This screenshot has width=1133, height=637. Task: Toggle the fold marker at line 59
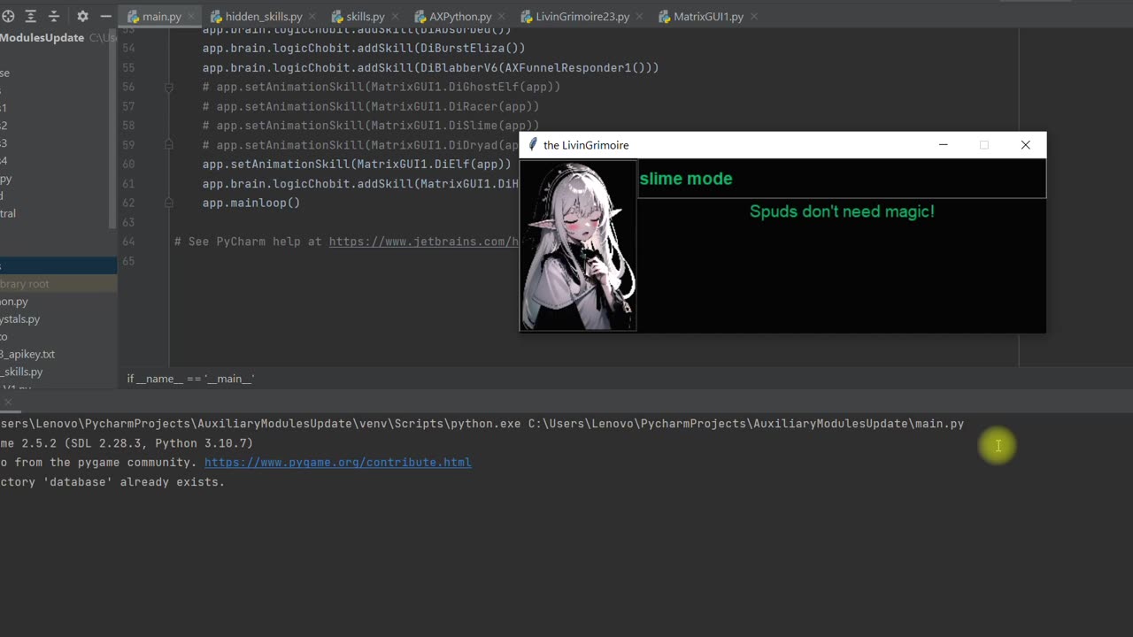(167, 146)
